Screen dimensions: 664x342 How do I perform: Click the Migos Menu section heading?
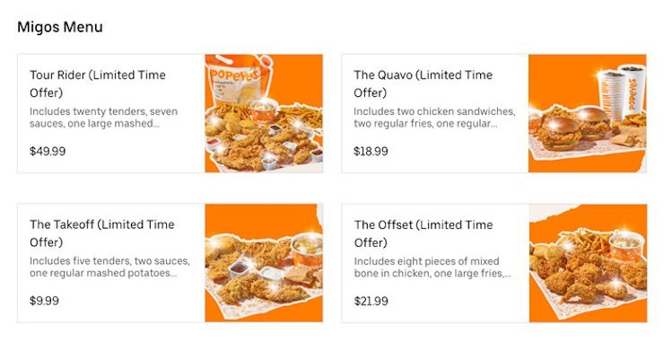pyautogui.click(x=60, y=27)
